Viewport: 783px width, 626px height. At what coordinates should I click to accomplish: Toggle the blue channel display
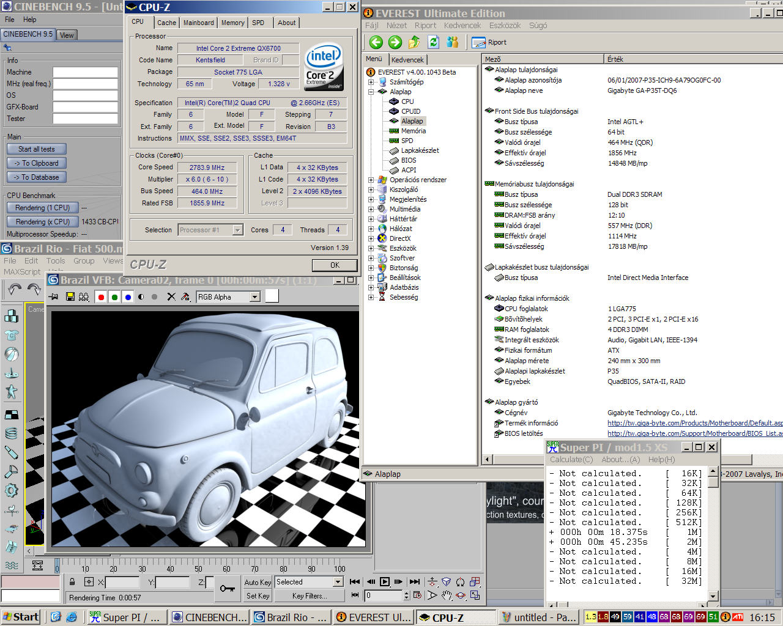click(128, 297)
